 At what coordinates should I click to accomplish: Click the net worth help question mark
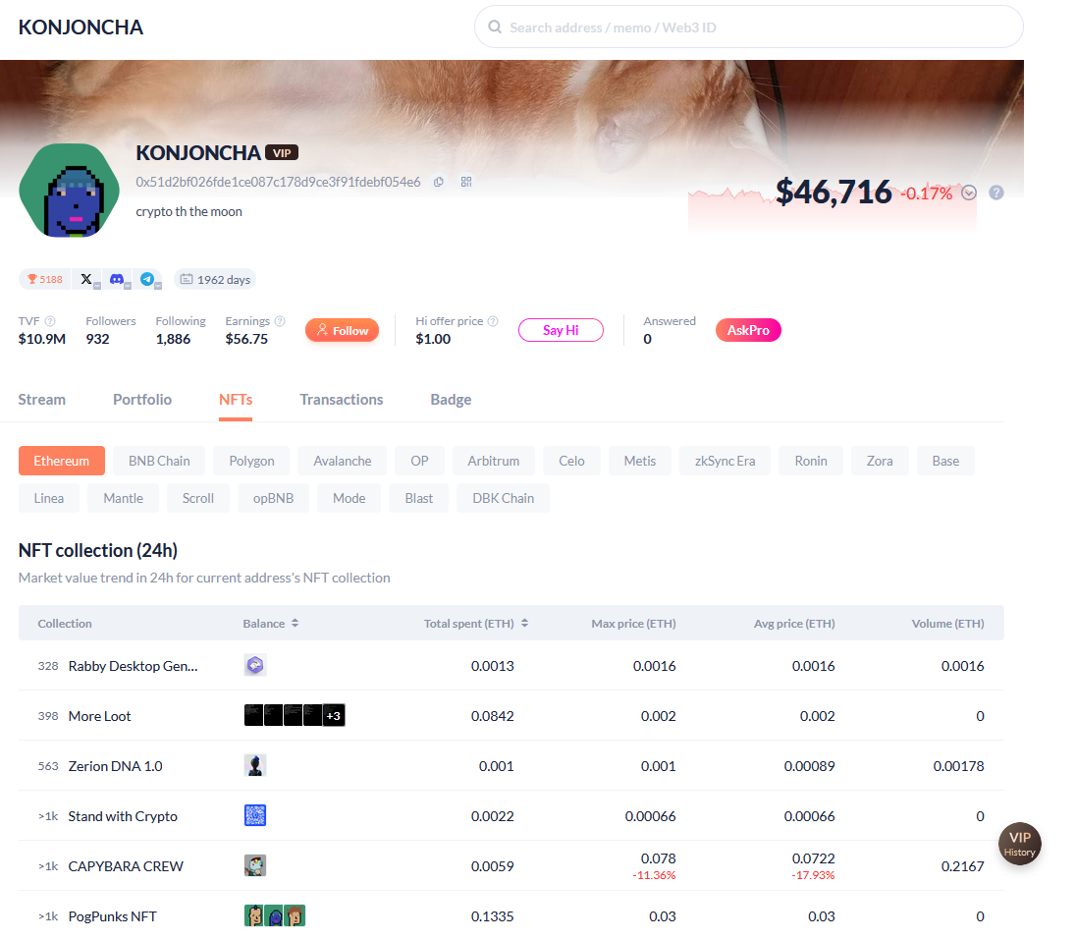pyautogui.click(x=996, y=193)
